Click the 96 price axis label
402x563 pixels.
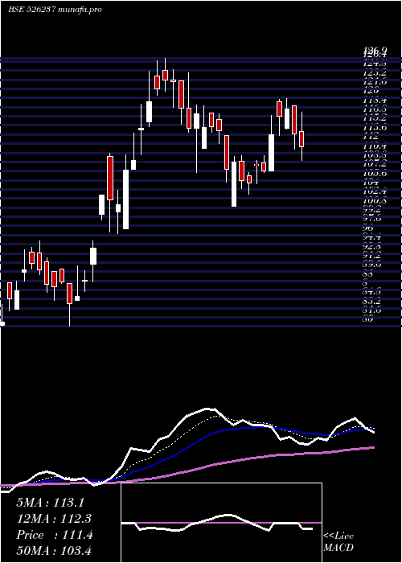point(369,228)
